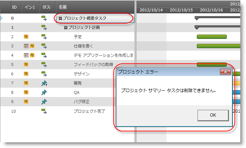The width and height of the screenshot is (246, 148).
Task: Click the ID column header
Action: pyautogui.click(x=14, y=7)
